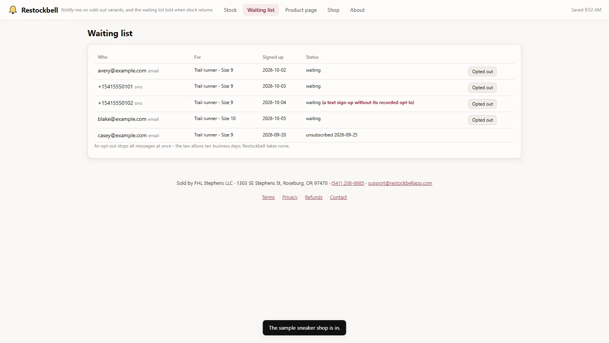Opt out blake@example.com
The height and width of the screenshot is (343, 609).
482,120
